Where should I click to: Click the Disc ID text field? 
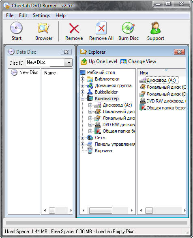45,62
